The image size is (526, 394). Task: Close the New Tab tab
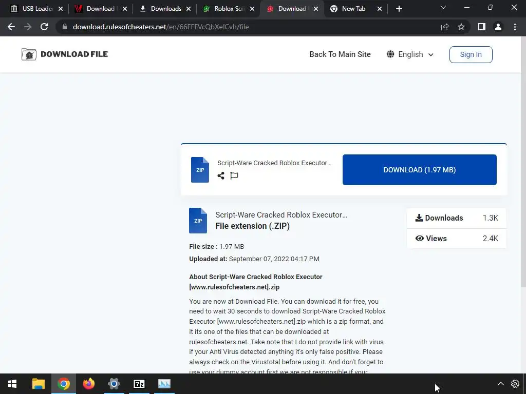pos(380,9)
